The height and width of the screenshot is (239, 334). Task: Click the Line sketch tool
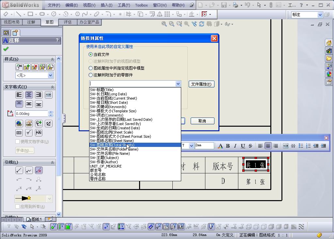(19, 14)
